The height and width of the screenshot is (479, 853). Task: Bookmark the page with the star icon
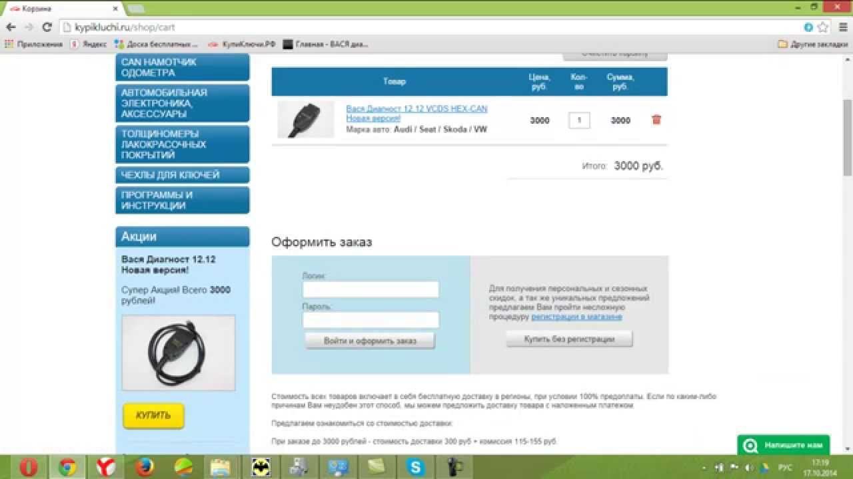(x=823, y=27)
